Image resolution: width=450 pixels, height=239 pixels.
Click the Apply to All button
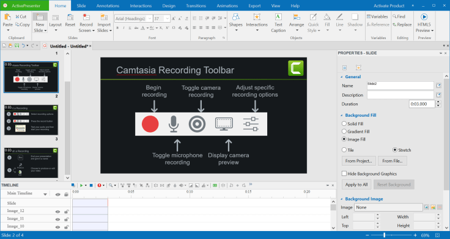(356, 185)
